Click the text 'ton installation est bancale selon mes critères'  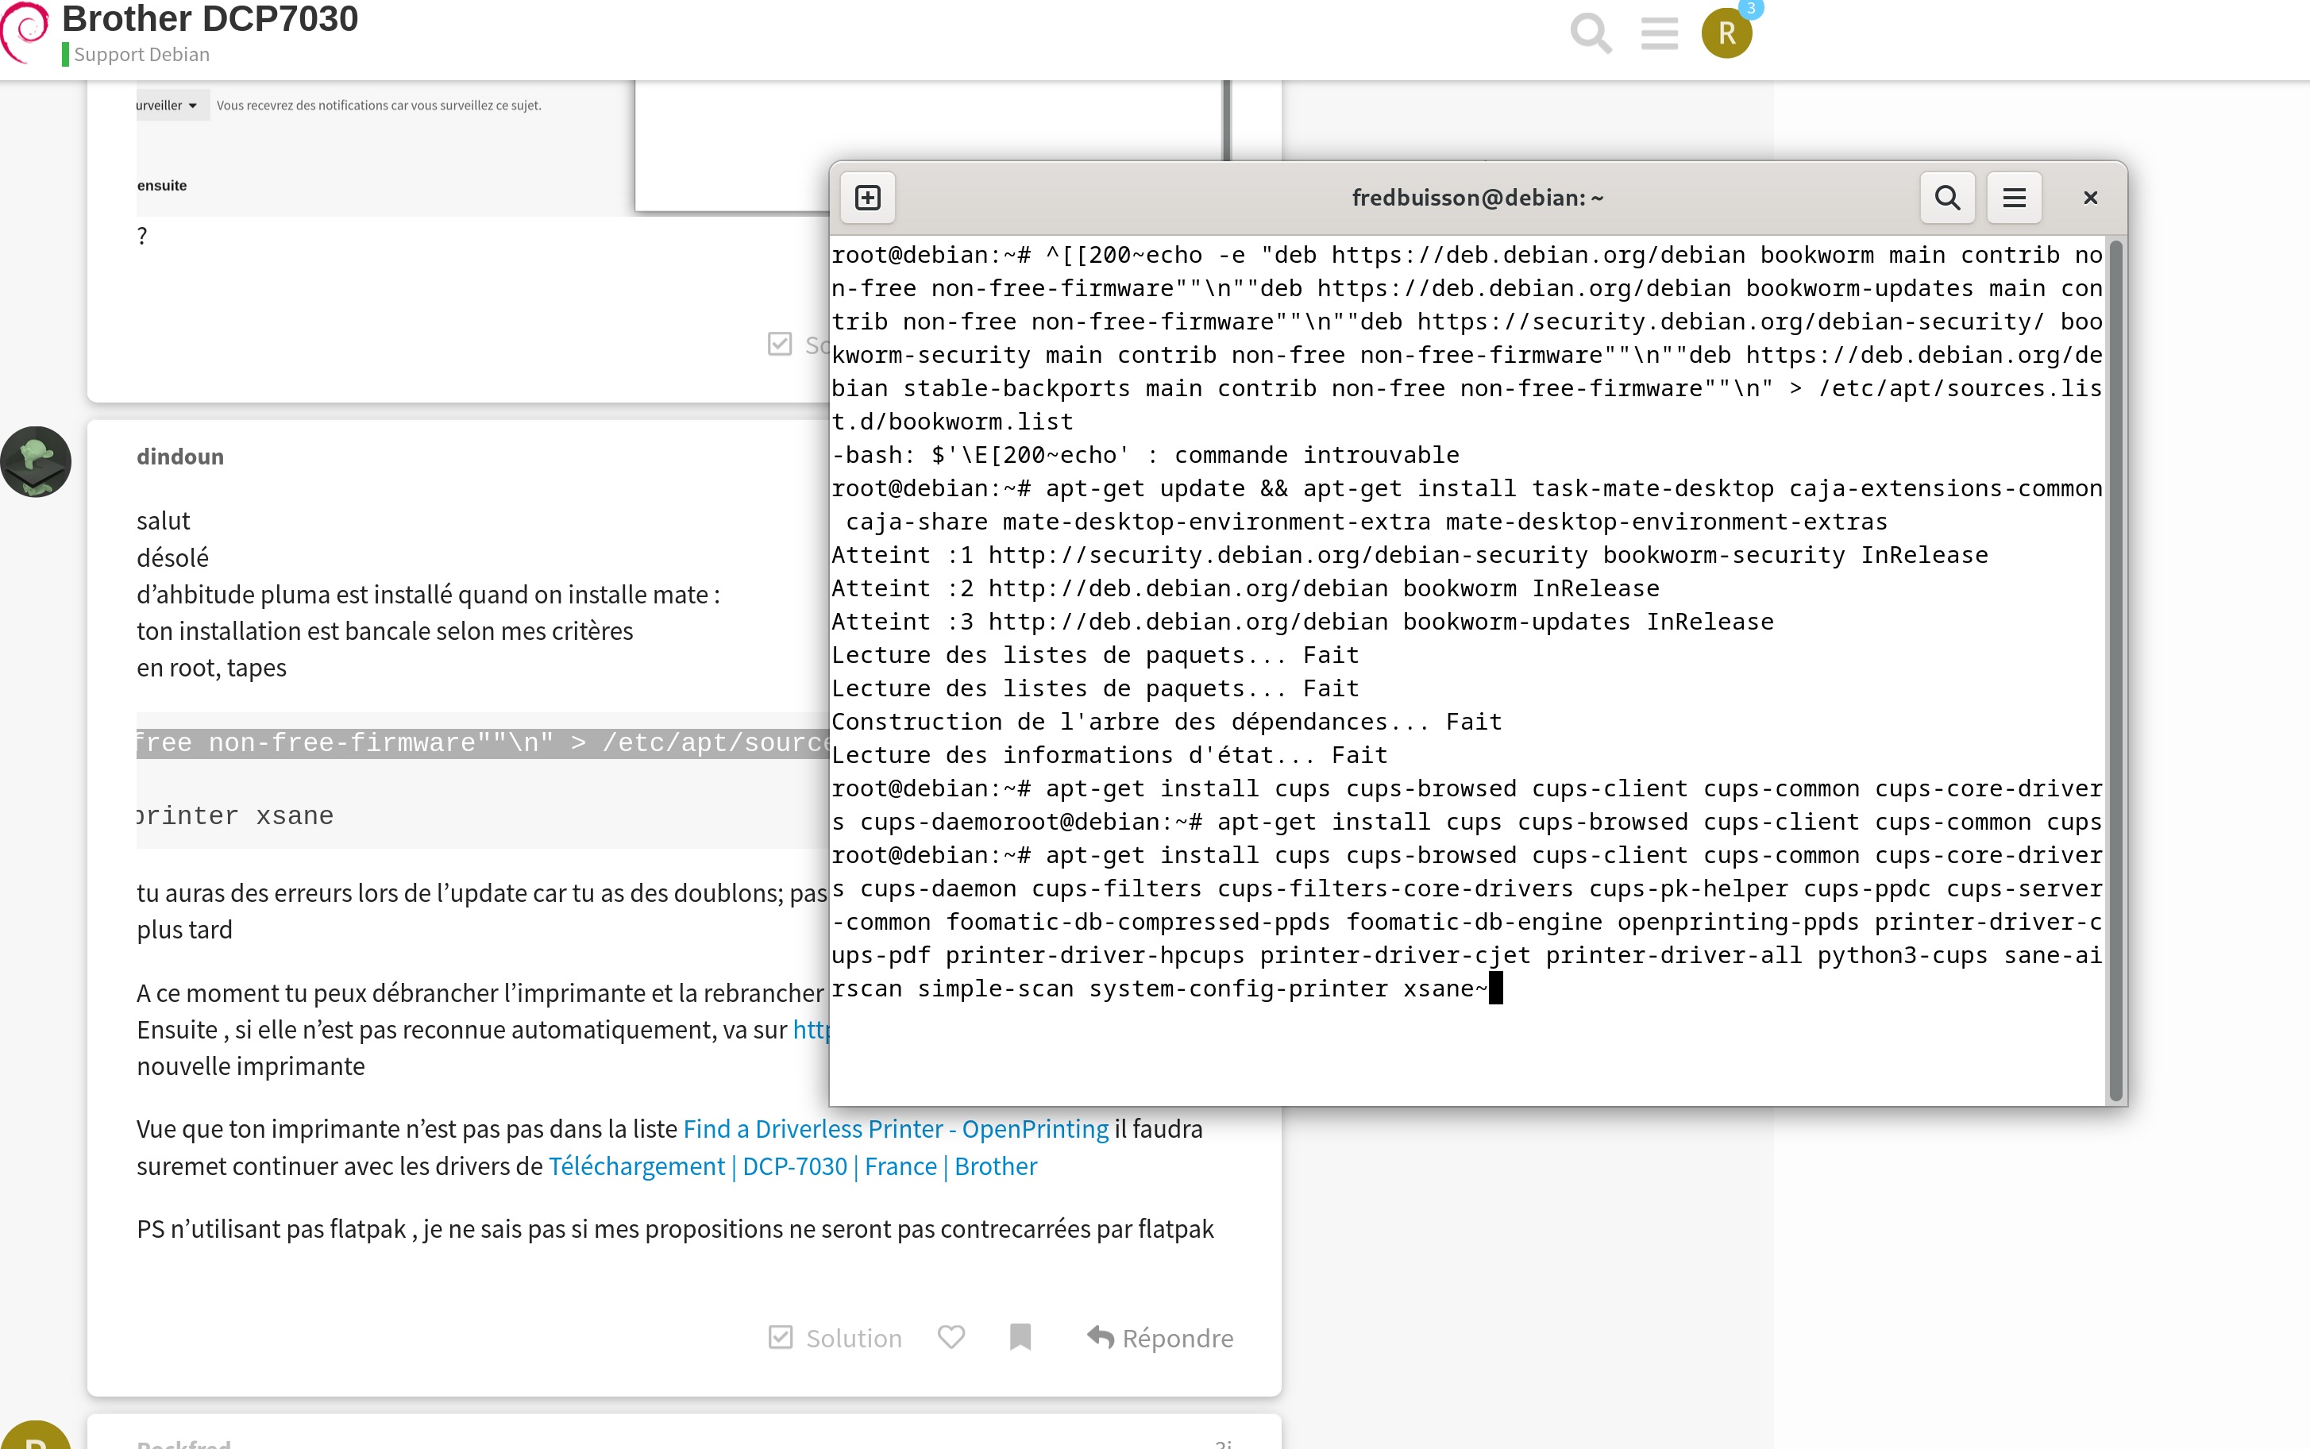(x=384, y=630)
